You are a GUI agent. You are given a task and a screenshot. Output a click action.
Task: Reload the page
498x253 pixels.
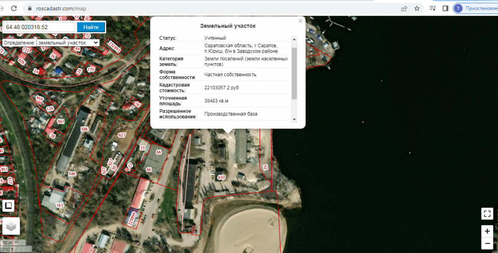[14, 8]
